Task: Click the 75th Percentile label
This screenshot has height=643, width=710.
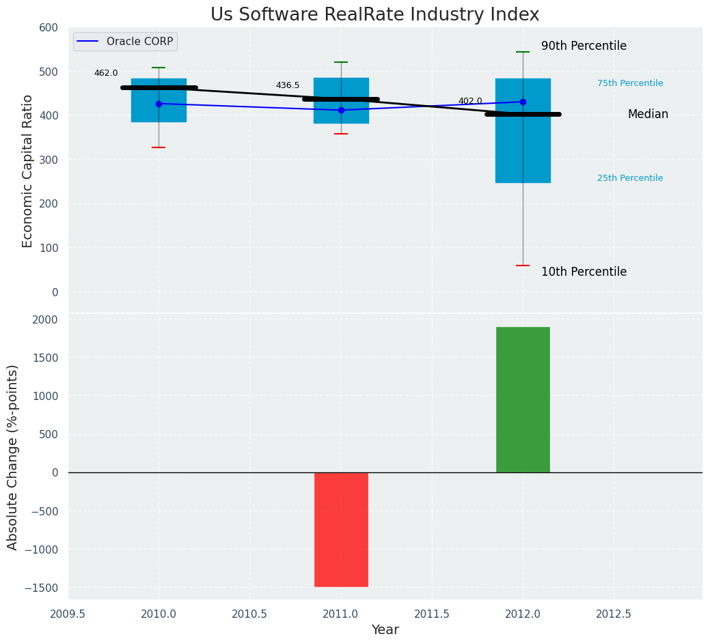Action: [629, 83]
